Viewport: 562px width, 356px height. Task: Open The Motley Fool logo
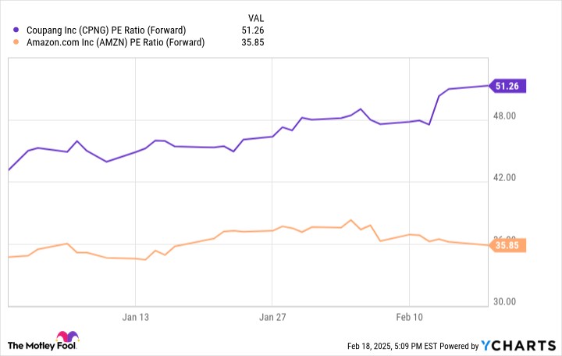[43, 341]
